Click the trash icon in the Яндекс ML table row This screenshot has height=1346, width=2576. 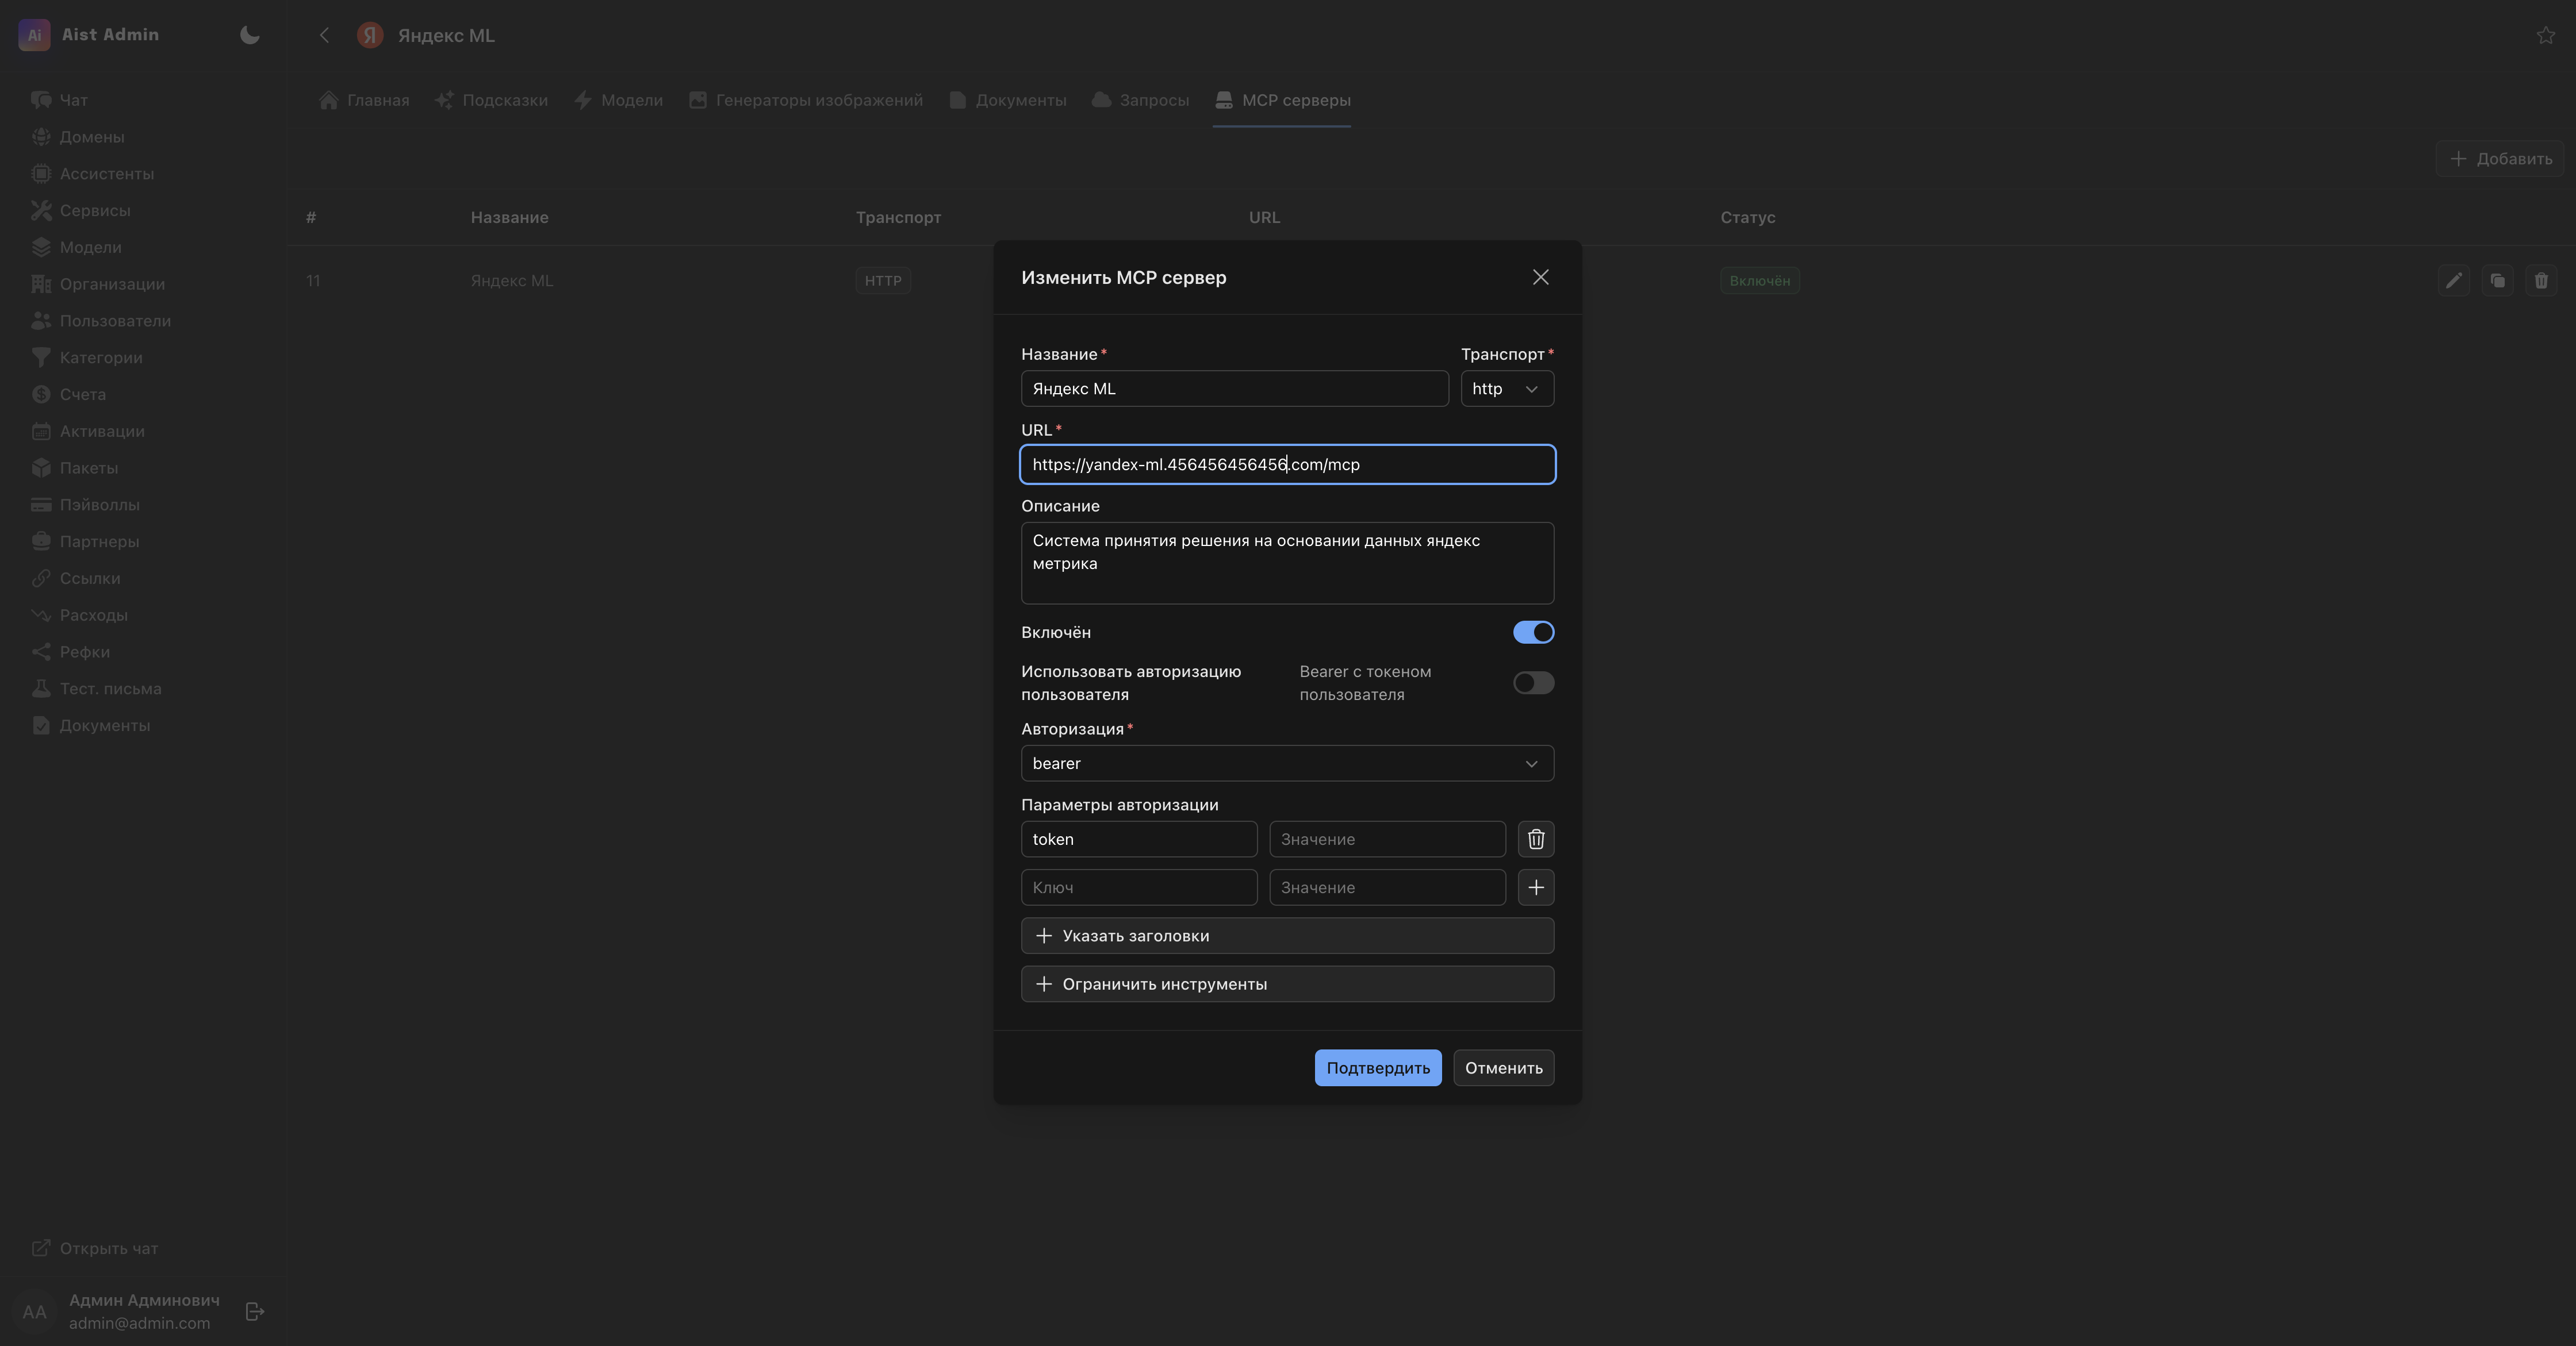2541,281
